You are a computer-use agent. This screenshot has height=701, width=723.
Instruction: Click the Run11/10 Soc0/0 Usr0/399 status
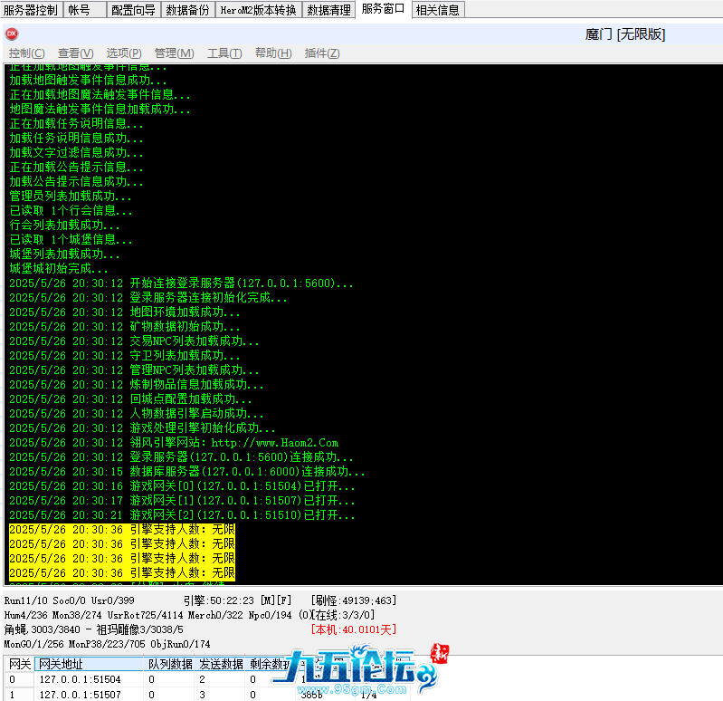[69, 600]
